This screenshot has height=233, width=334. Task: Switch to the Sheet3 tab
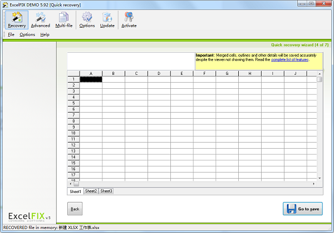click(x=106, y=191)
